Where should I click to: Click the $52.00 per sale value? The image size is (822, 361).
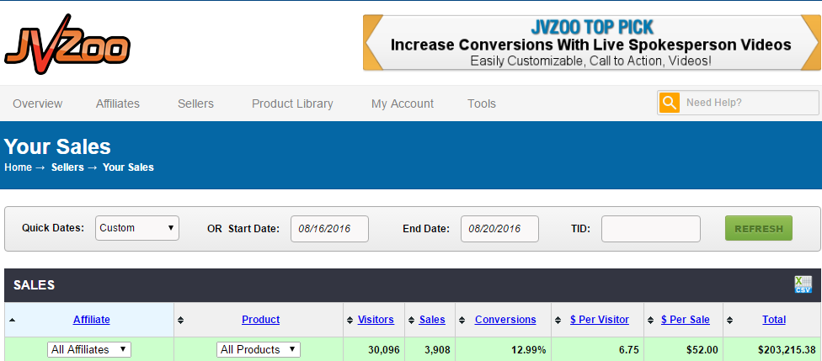click(x=704, y=350)
